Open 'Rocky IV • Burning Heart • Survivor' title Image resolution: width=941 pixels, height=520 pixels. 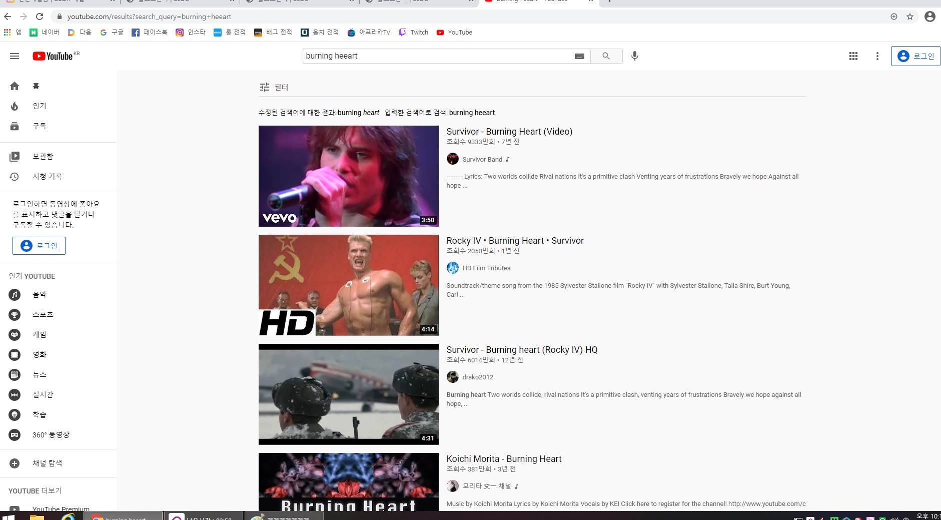[x=515, y=241]
